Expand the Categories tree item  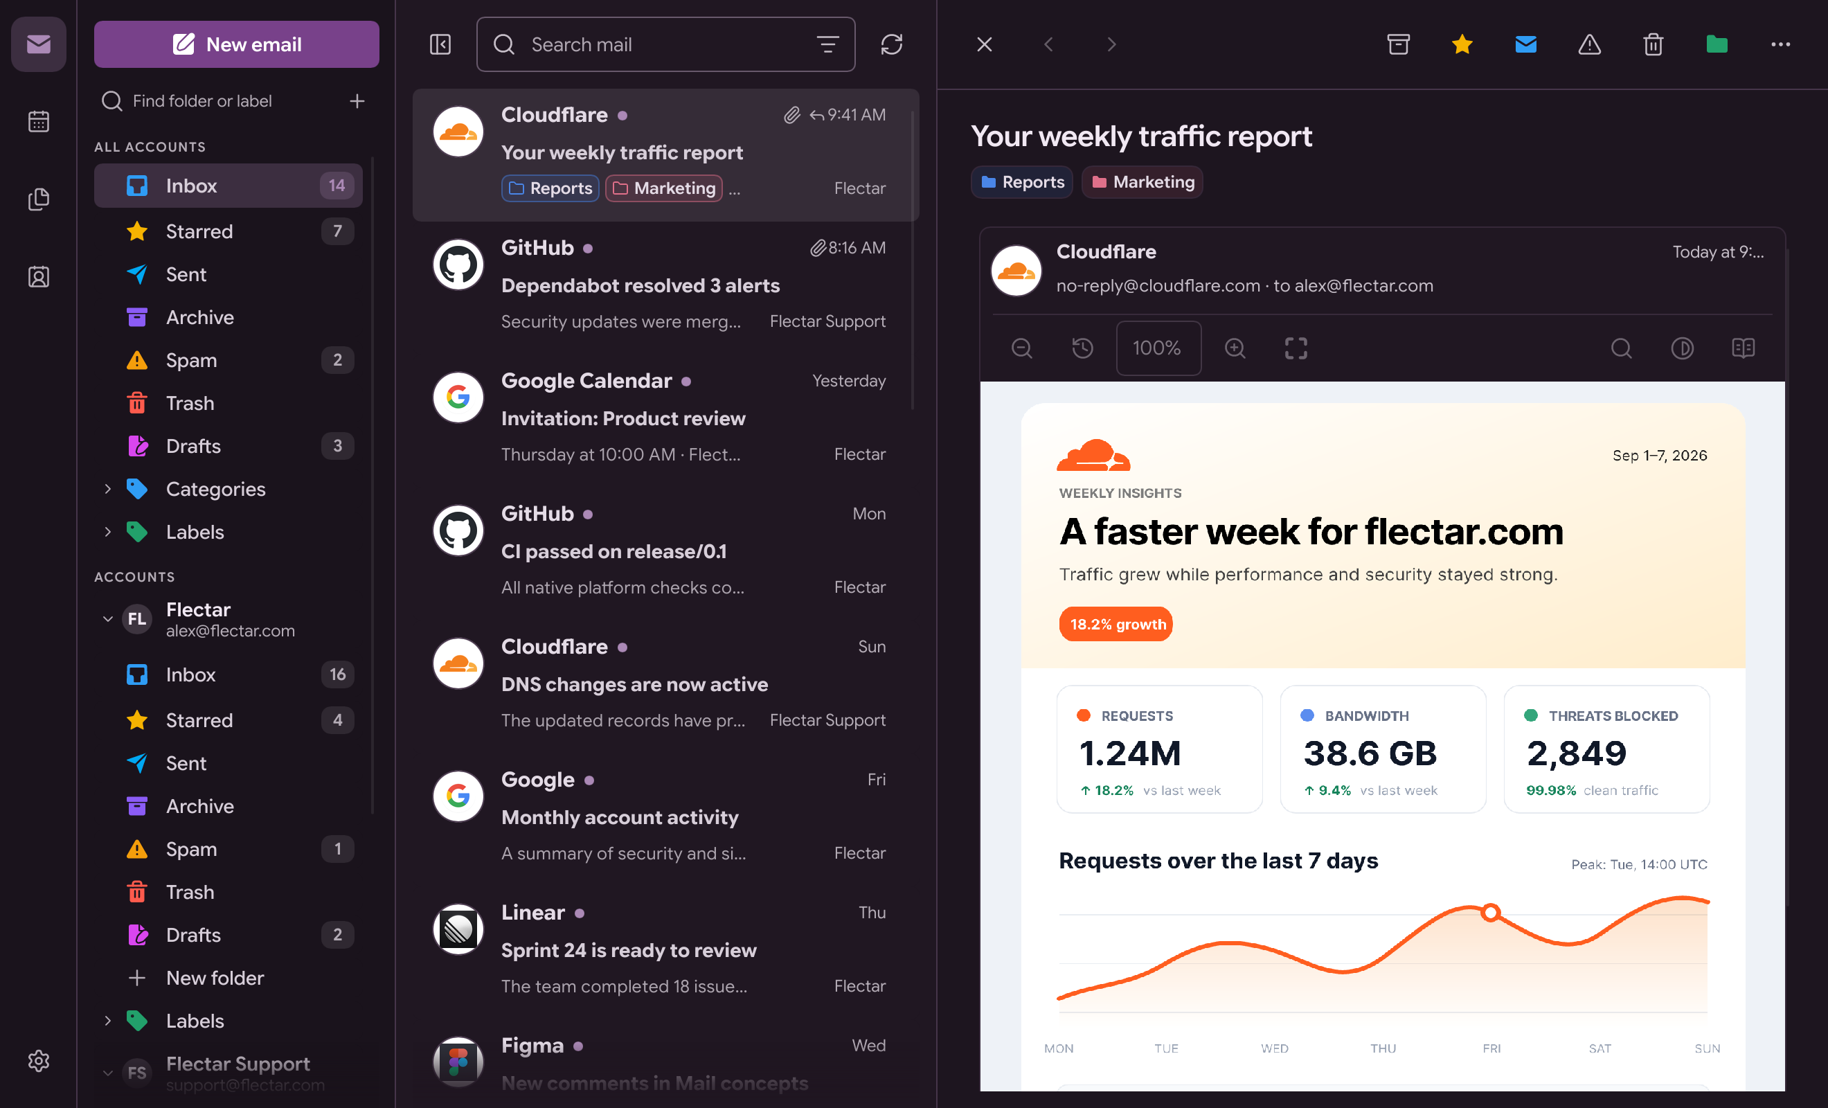pos(107,489)
